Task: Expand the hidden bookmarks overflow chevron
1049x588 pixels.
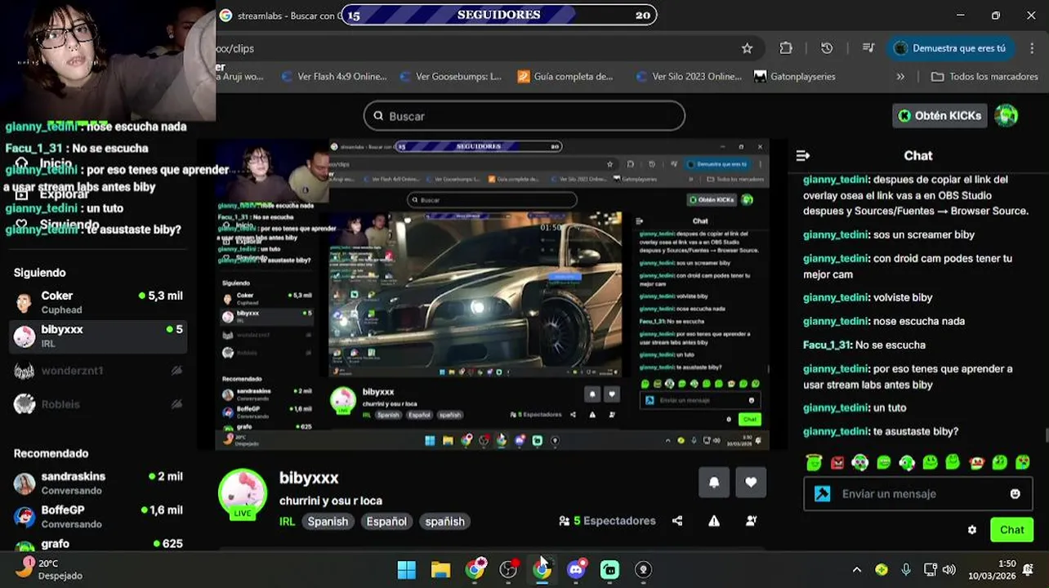Action: 900,76
